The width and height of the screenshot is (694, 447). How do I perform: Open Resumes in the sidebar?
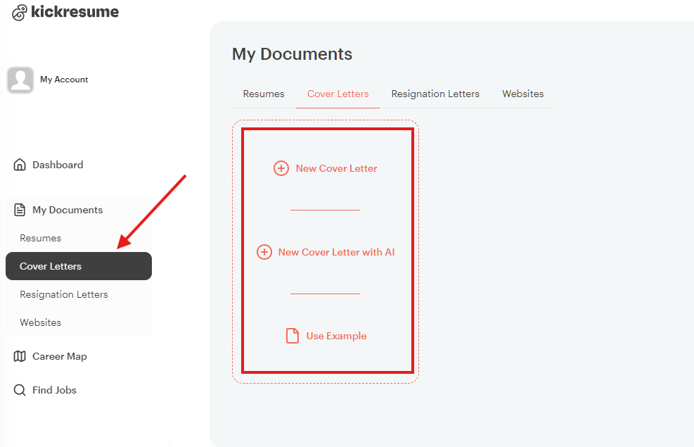(x=41, y=238)
